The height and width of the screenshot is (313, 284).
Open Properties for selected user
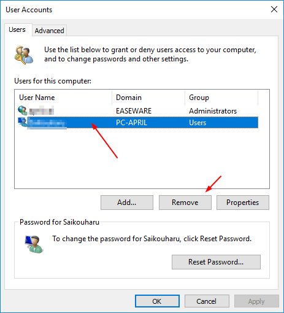[243, 203]
